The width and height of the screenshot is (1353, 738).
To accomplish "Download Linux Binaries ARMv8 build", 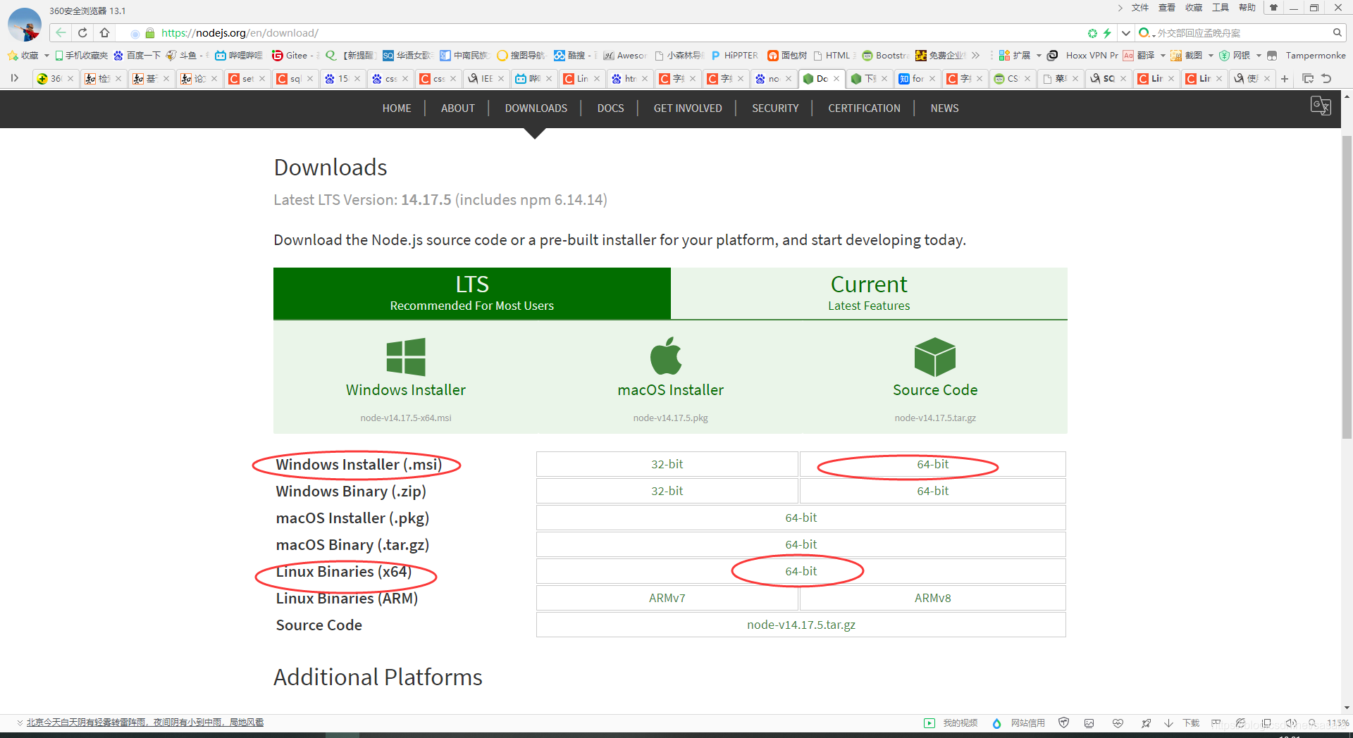I will pos(932,598).
